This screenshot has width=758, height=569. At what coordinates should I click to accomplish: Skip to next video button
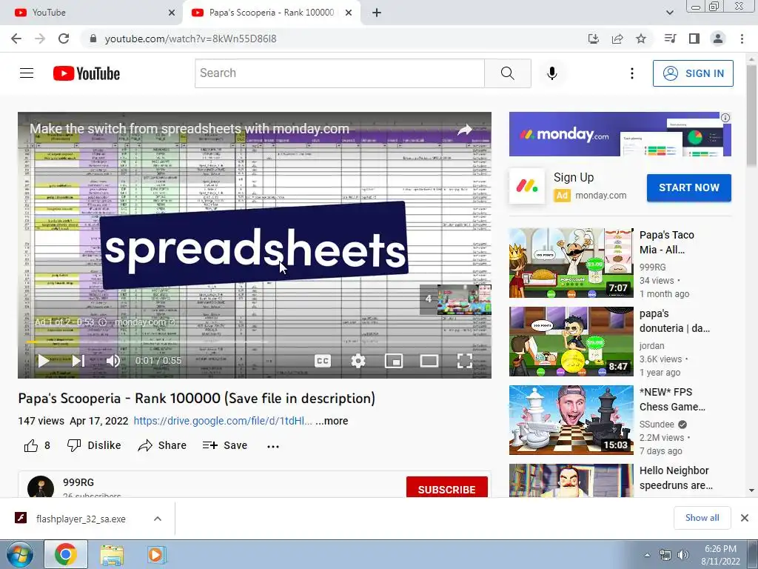(78, 361)
